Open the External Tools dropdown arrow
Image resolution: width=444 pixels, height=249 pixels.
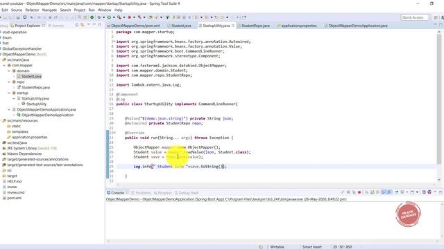pos(124,17)
